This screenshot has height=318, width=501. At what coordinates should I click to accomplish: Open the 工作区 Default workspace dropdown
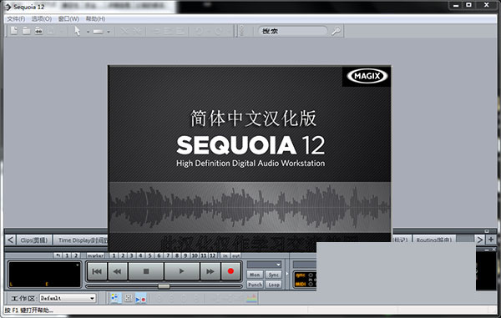(68, 298)
